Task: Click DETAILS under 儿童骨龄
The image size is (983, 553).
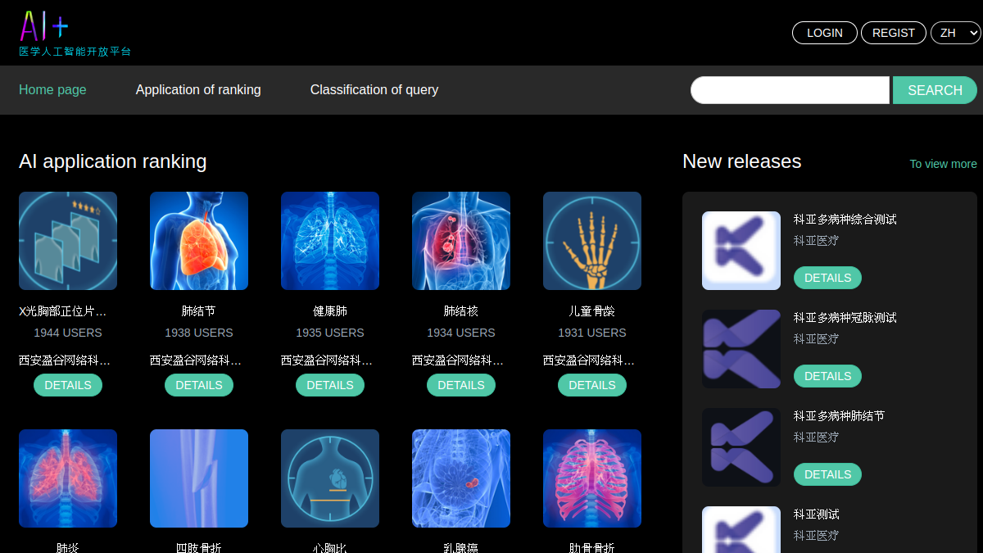Action: point(592,385)
